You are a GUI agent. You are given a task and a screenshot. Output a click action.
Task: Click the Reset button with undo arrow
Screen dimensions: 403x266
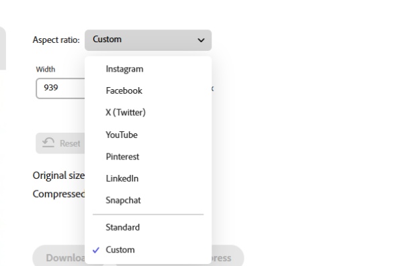[x=60, y=143]
